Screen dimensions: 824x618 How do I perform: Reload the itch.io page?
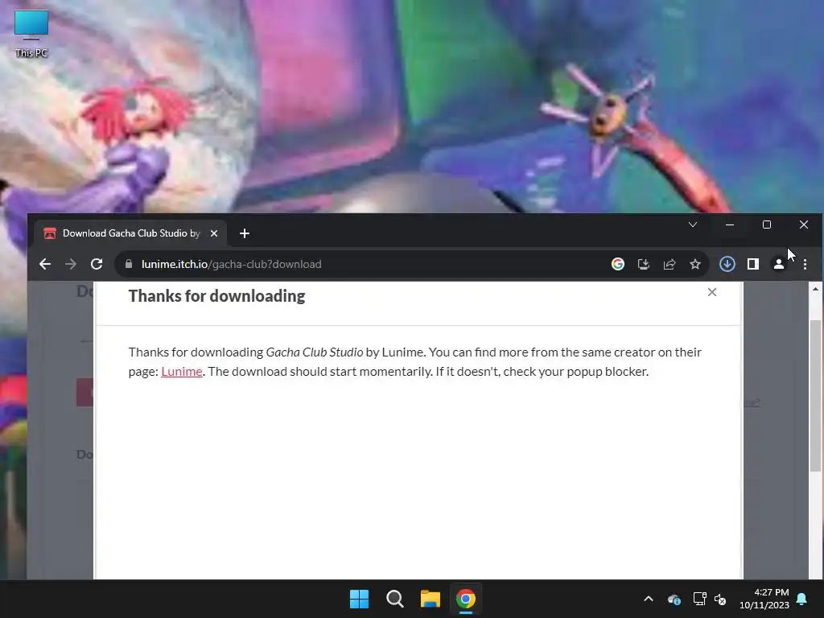pyautogui.click(x=97, y=264)
